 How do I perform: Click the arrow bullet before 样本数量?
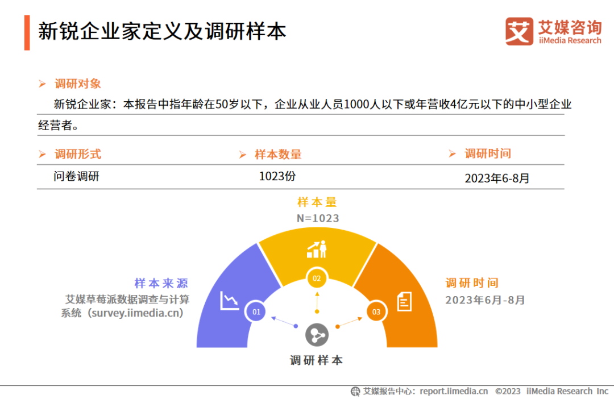[x=243, y=155]
